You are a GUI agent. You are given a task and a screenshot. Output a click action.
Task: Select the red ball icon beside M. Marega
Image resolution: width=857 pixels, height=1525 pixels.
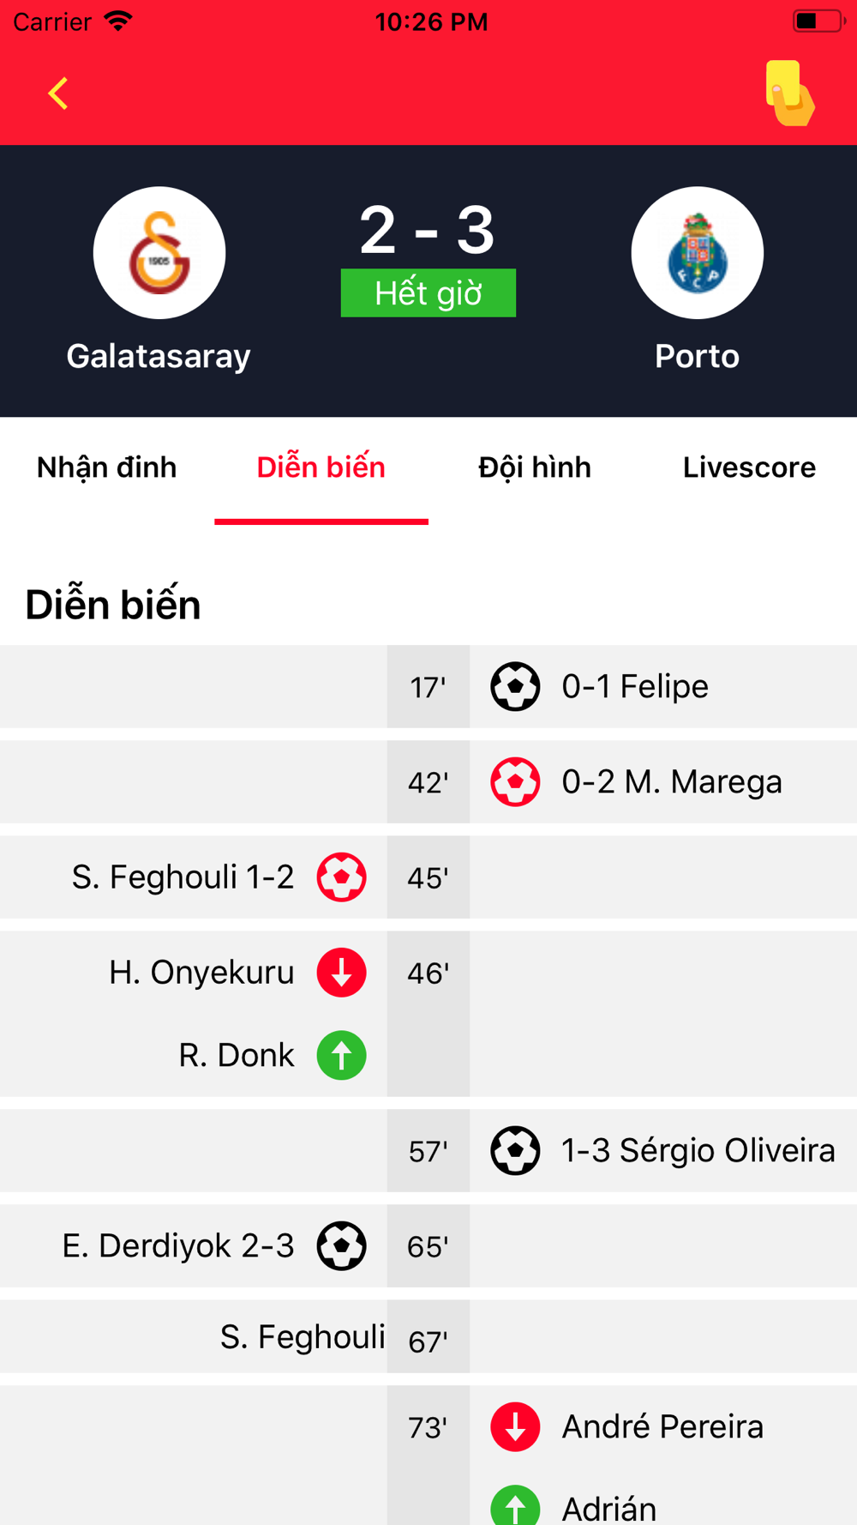[x=515, y=781]
